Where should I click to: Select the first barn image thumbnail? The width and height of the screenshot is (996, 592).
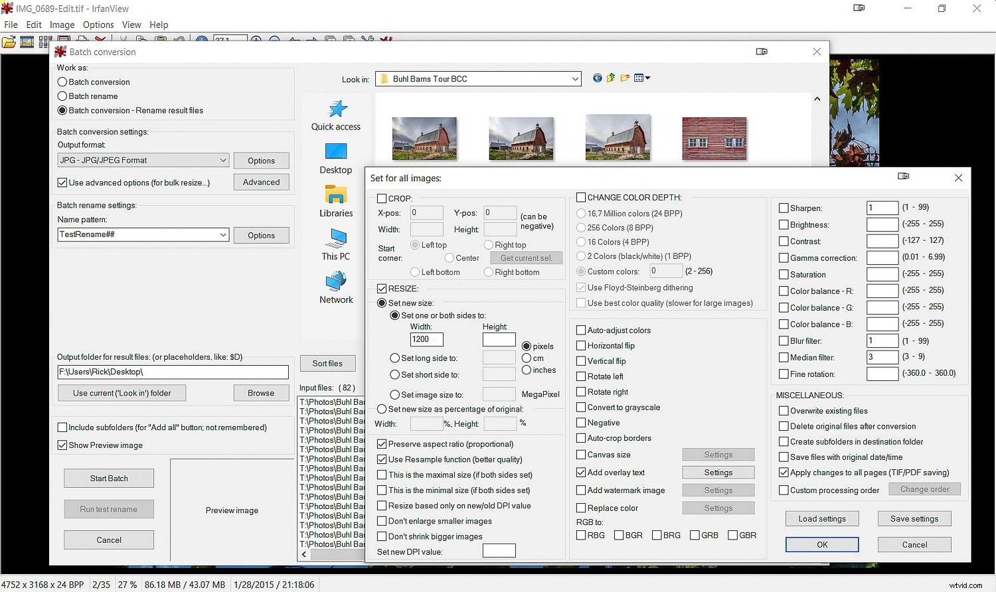pos(424,137)
